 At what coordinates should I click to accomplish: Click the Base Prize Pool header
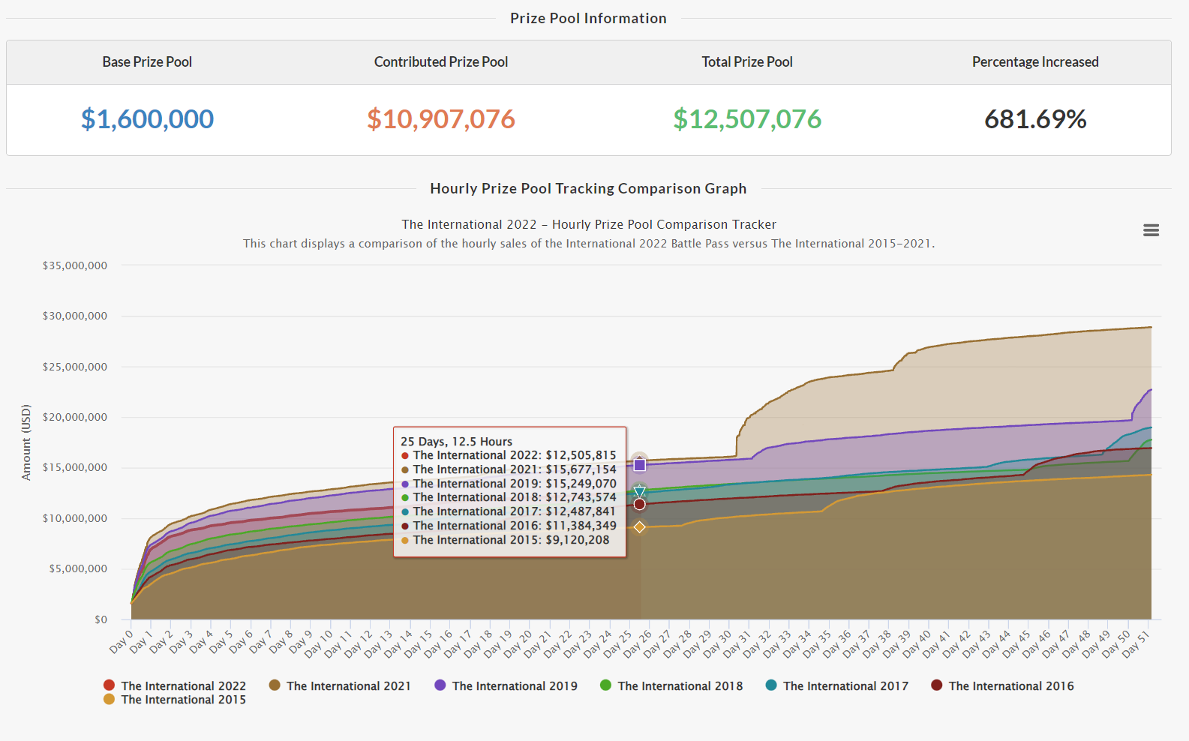(147, 61)
